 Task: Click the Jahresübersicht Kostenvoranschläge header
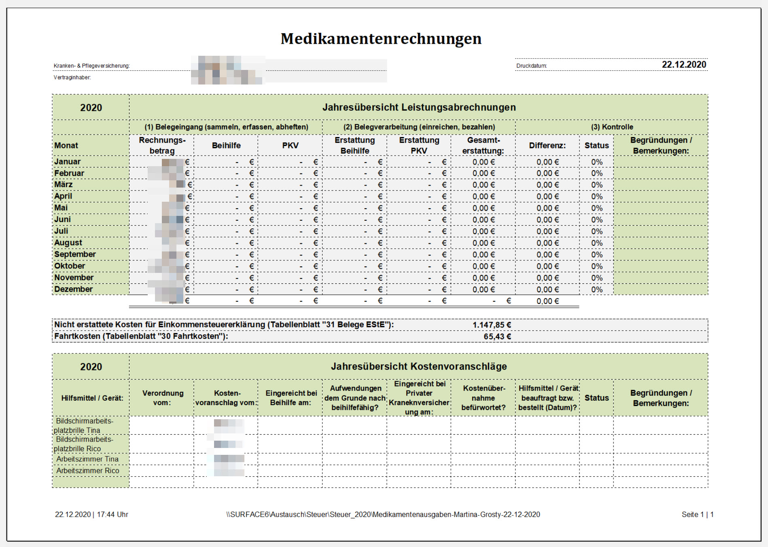[418, 367]
